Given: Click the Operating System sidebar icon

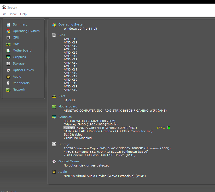Looking at the screenshot, I should (8, 31).
